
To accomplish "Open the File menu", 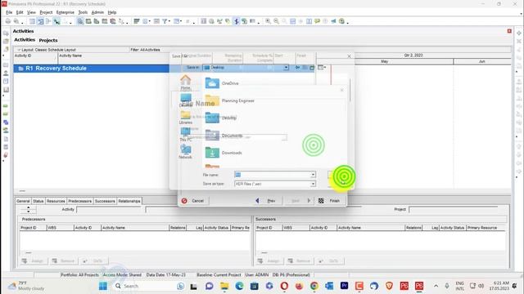I will coord(9,12).
